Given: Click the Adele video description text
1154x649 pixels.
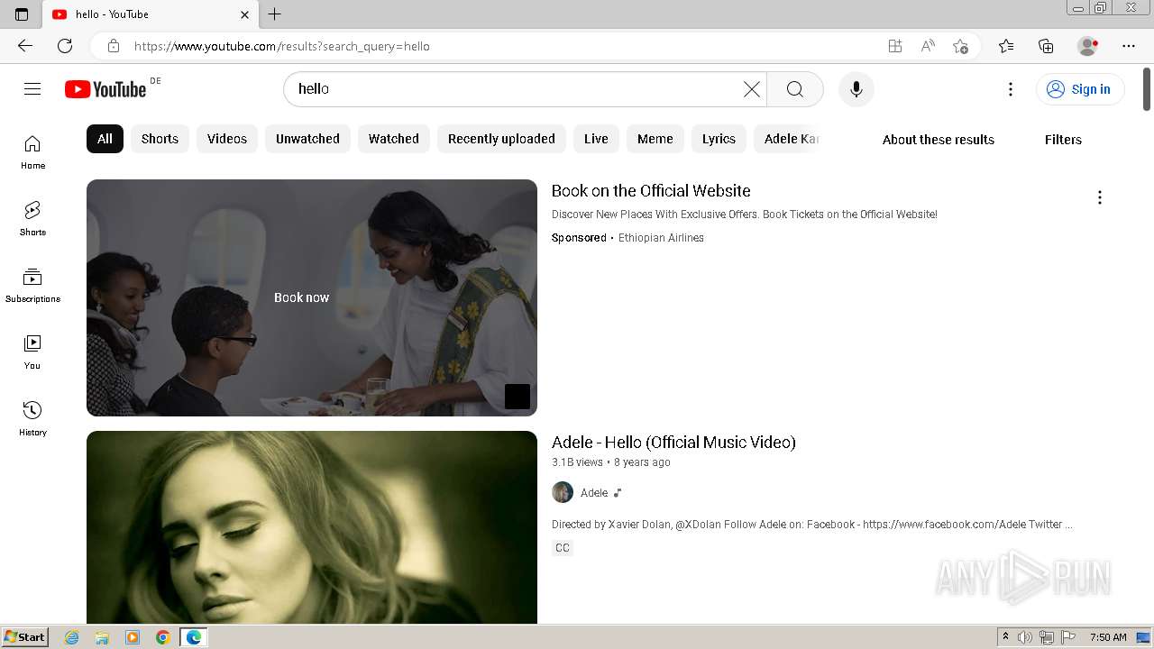Looking at the screenshot, I should click(812, 525).
